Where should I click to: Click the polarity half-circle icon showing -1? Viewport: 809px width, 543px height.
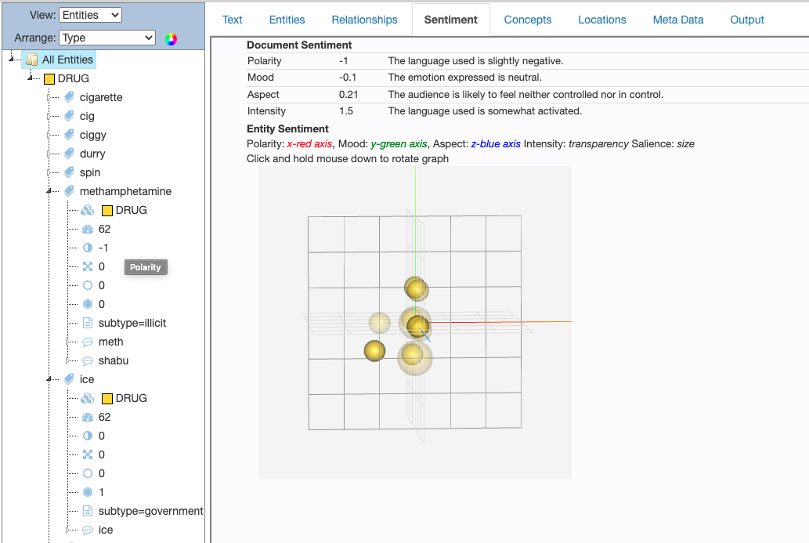point(88,248)
